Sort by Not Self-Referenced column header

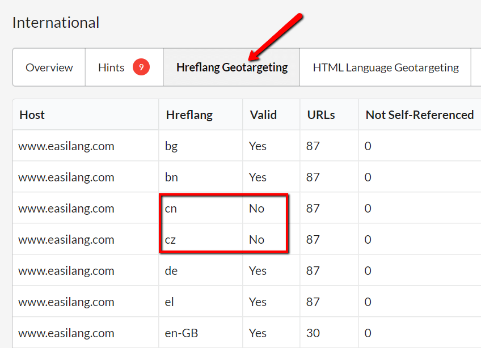[x=420, y=115]
